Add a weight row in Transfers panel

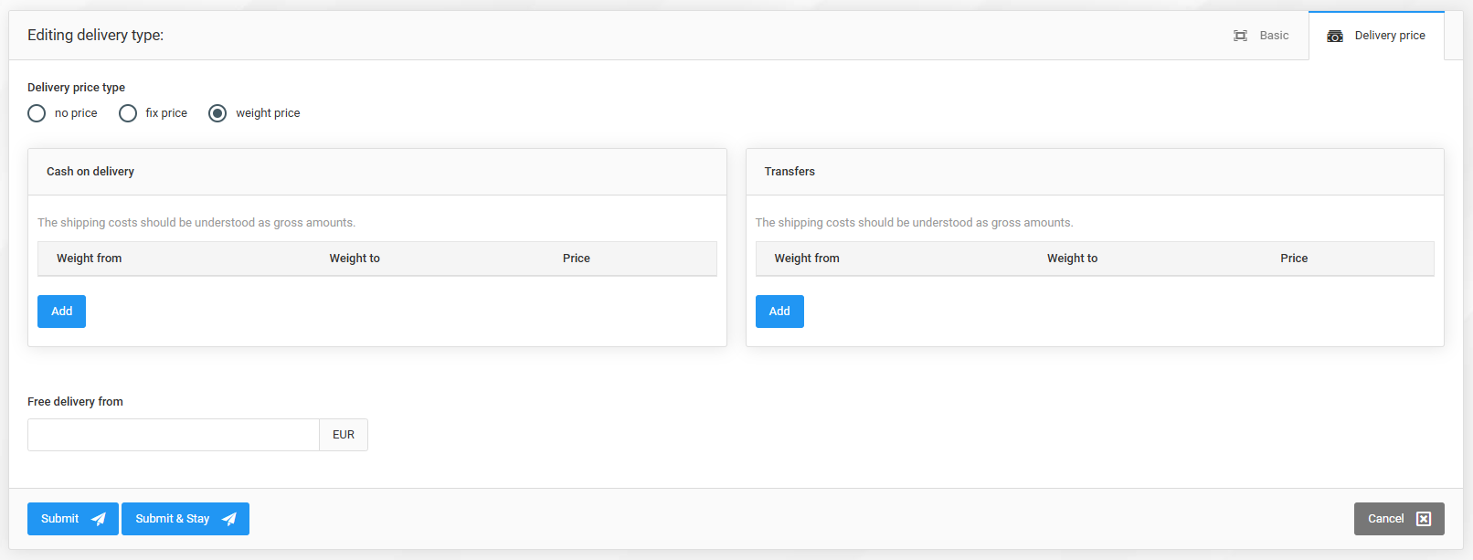pyautogui.click(x=779, y=312)
